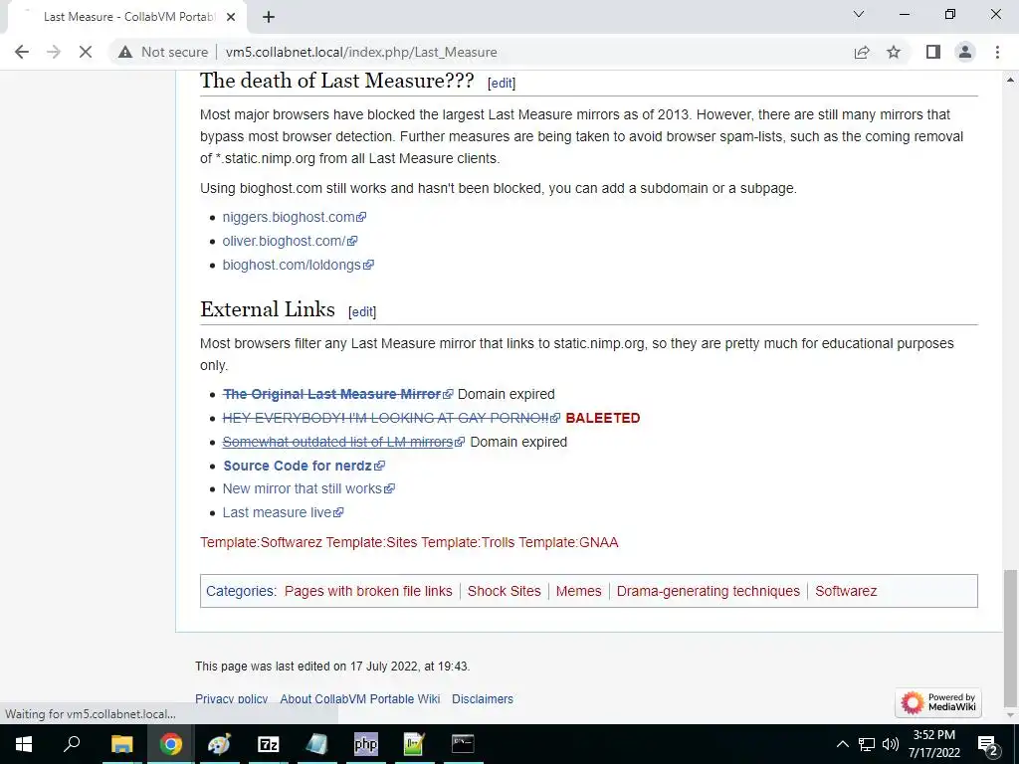
Task: Open File Explorer from the taskbar
Action: pos(121,744)
